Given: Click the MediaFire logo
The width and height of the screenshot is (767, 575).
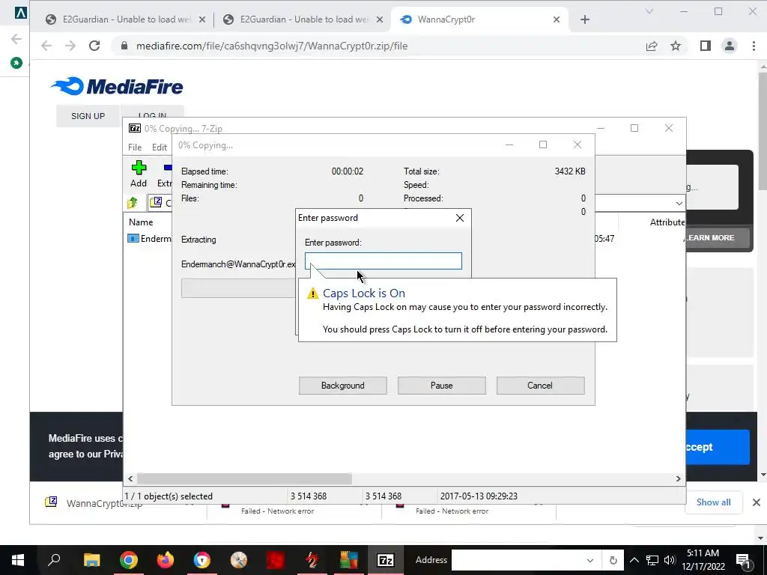Looking at the screenshot, I should coord(117,87).
